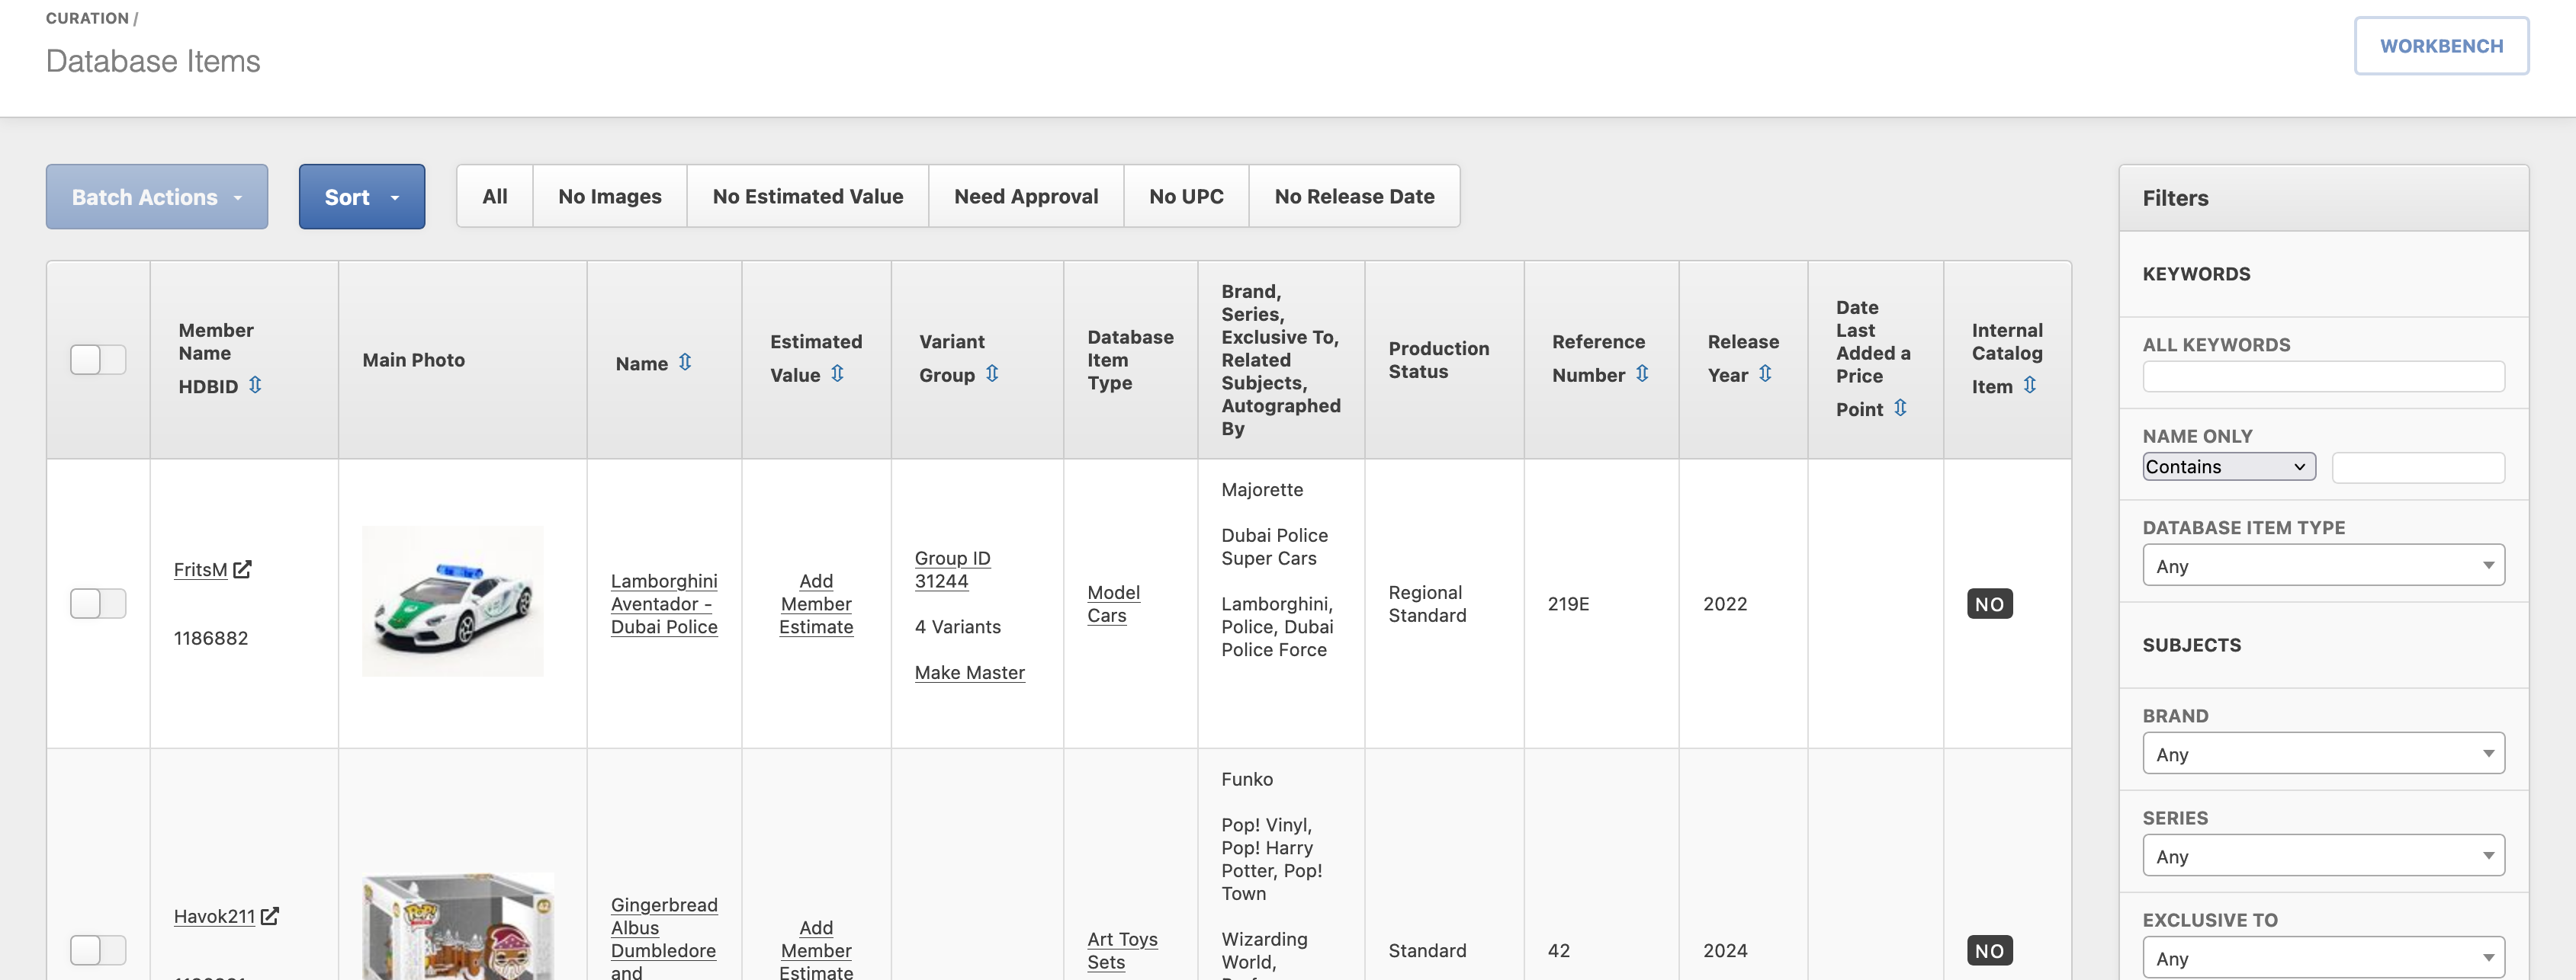Screen dimensions: 2576x980
Task: Toggle the select-all switch in the header
Action: [98, 360]
